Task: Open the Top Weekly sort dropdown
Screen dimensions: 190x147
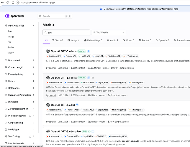Action: [x=109, y=32]
